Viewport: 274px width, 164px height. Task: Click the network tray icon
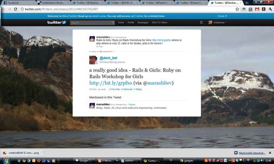tap(259, 160)
